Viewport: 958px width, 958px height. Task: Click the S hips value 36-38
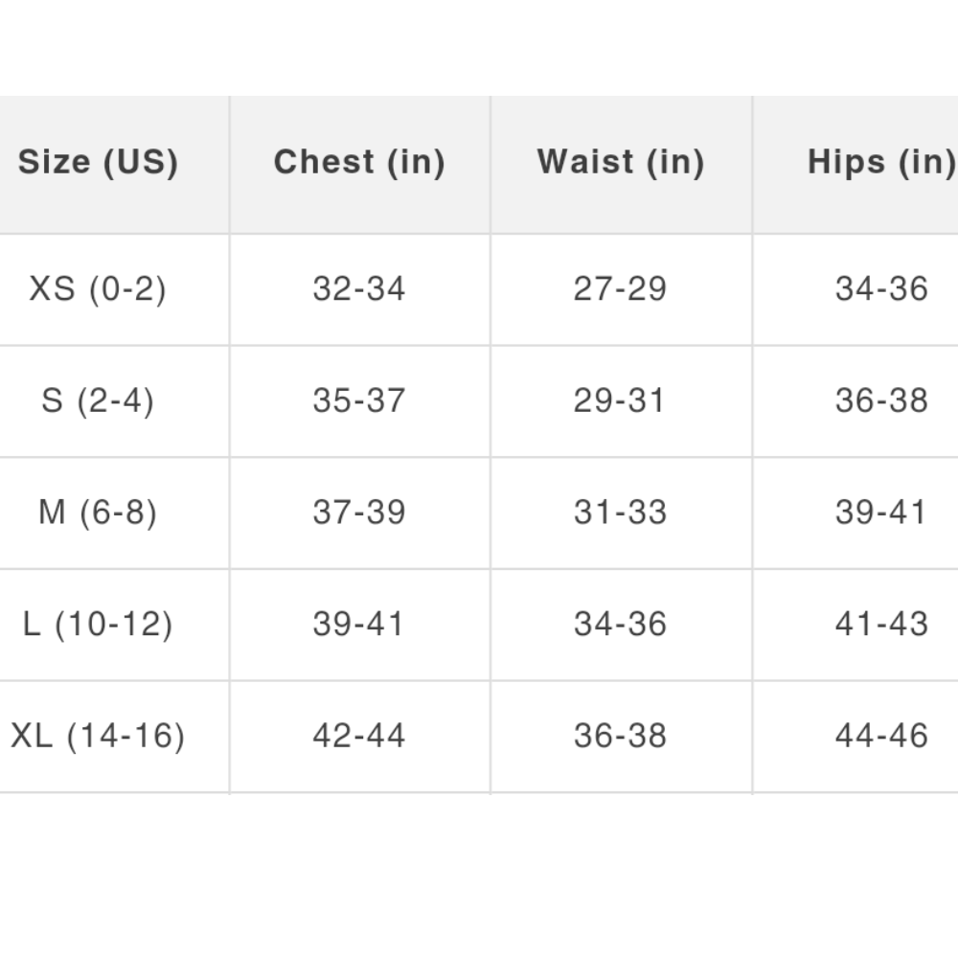click(881, 400)
